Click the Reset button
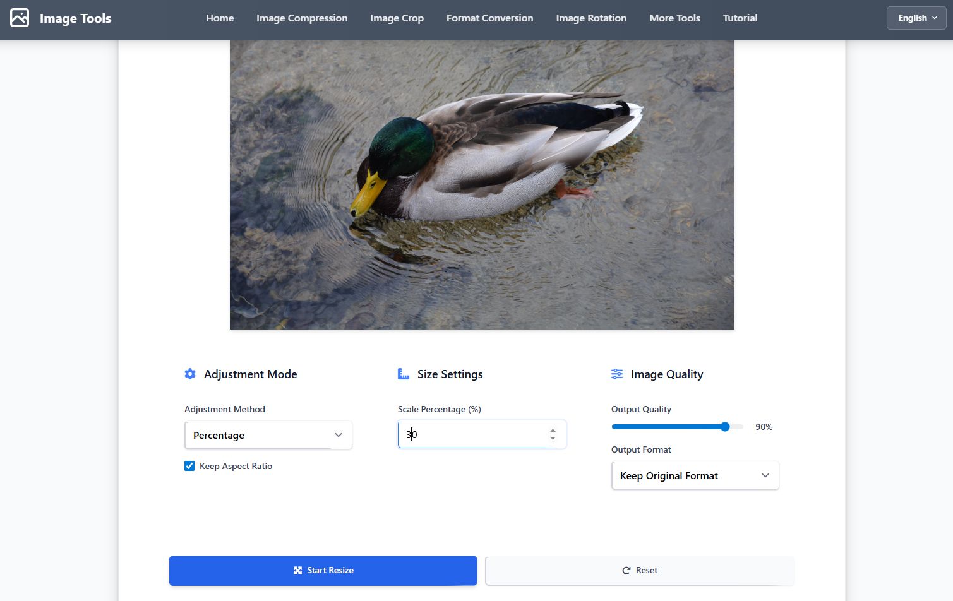Image resolution: width=953 pixels, height=601 pixels. click(640, 570)
